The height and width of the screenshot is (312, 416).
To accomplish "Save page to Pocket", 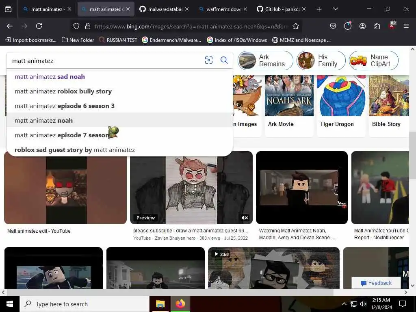I will coord(333,26).
